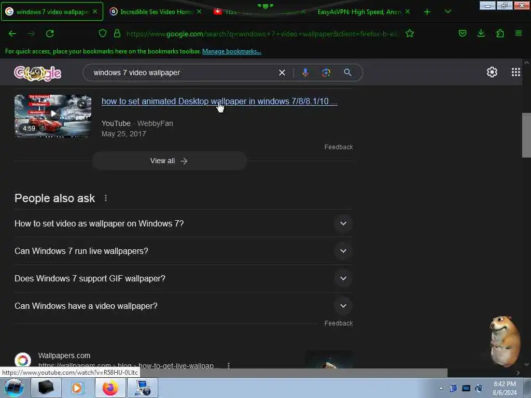This screenshot has height=398, width=531.
Task: Bookmark this page with the star icon
Action: click(x=410, y=33)
